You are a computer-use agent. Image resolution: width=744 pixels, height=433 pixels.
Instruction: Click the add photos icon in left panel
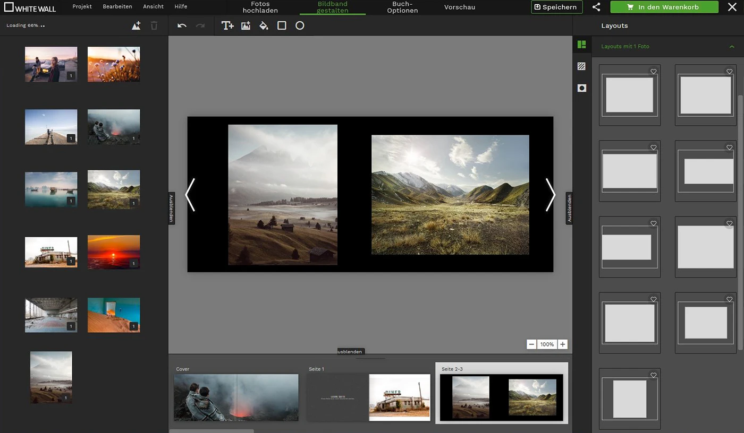[x=136, y=25]
